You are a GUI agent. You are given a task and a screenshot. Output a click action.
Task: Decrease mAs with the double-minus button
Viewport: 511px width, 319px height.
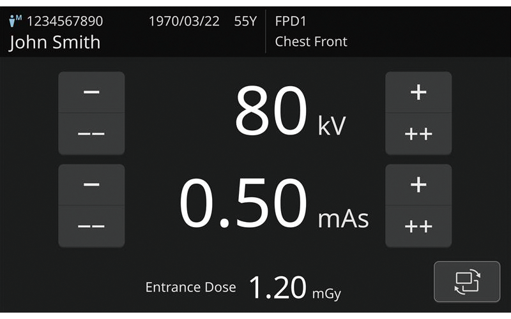[91, 226]
